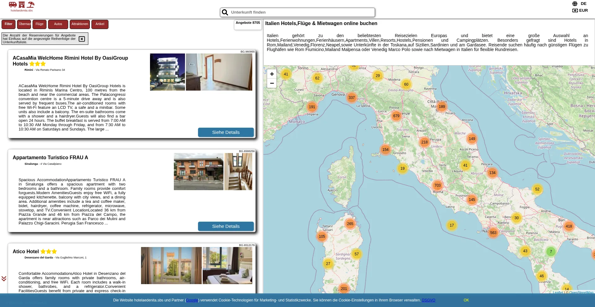Click the 17 map cluster in Tyrrhenian Sea
This screenshot has height=307, width=595.
(452, 225)
